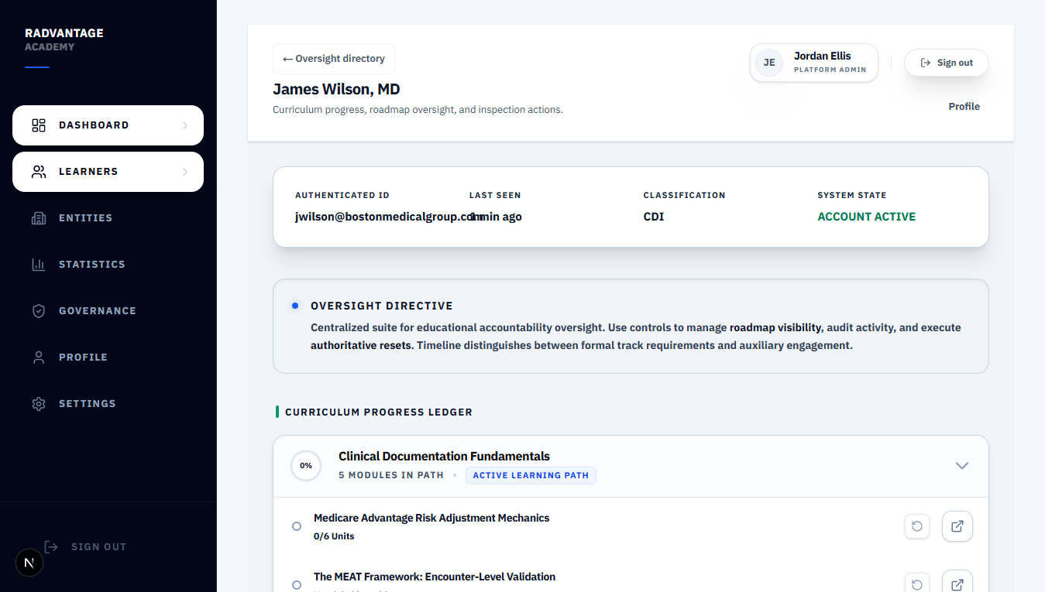Image resolution: width=1045 pixels, height=592 pixels.
Task: Click the ACCOUNT ACTIVE status text
Action: pyautogui.click(x=867, y=217)
